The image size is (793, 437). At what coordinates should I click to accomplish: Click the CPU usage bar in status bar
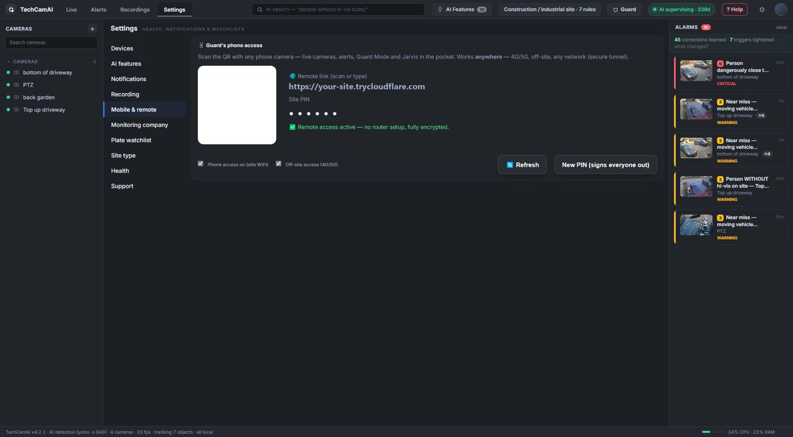713,432
